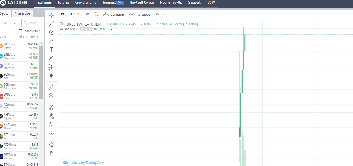This screenshot has height=166, width=353.
Task: Select the XABCD pattern tool
Action: click(x=51, y=58)
